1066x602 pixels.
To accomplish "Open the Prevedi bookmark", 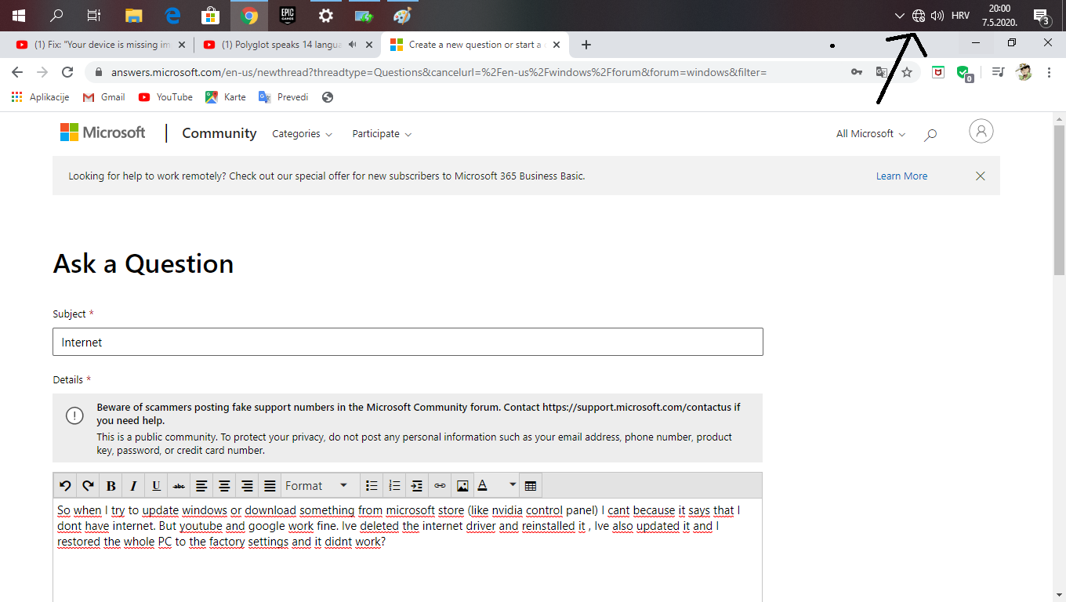I will click(x=284, y=97).
